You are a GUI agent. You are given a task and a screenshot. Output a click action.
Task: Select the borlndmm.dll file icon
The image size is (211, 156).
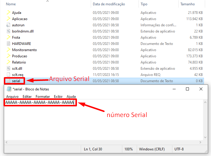[x=9, y=31]
